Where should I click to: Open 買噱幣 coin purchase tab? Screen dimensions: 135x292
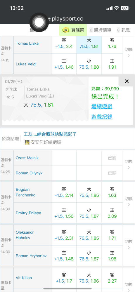point(73,30)
